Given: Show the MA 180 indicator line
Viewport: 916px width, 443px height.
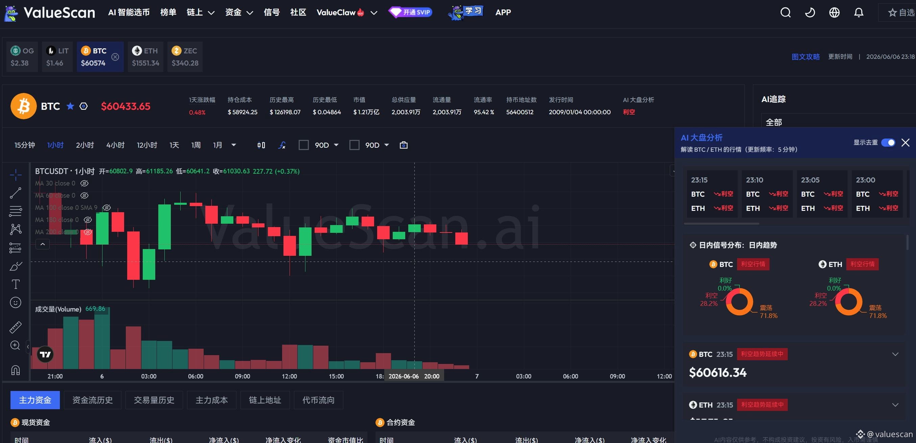Looking at the screenshot, I should [x=88, y=220].
